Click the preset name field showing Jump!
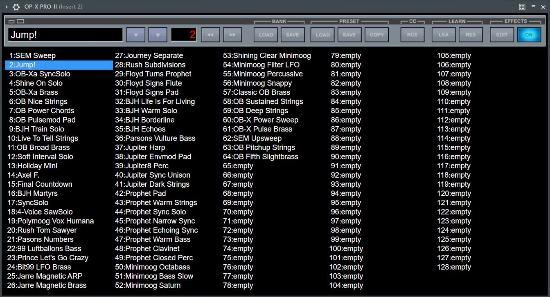The width and height of the screenshot is (550, 297). click(x=65, y=35)
